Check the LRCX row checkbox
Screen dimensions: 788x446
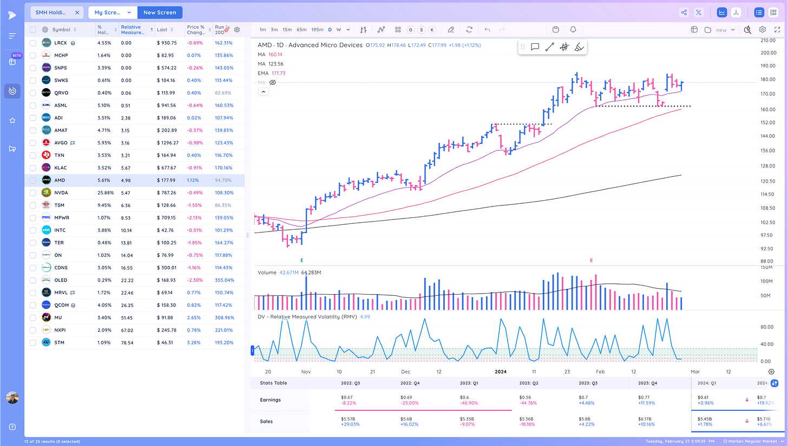pos(33,43)
